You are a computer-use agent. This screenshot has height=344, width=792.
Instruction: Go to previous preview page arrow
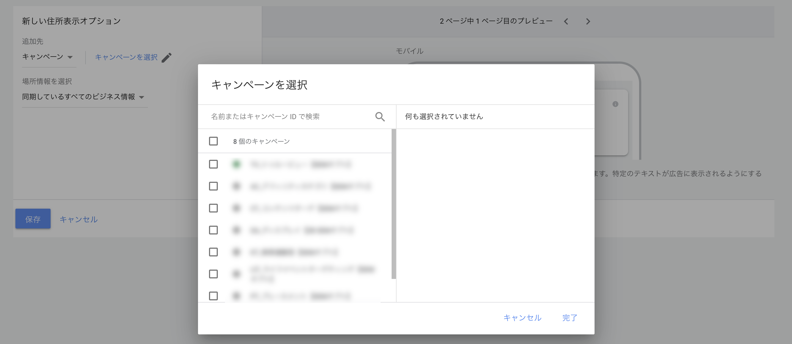(566, 21)
